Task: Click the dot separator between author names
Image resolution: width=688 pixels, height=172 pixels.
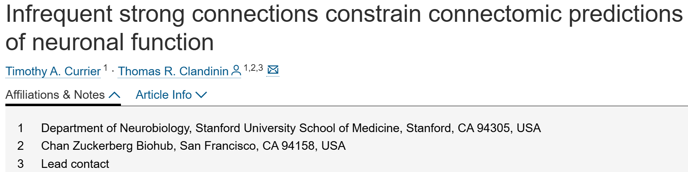Action: click(x=113, y=71)
